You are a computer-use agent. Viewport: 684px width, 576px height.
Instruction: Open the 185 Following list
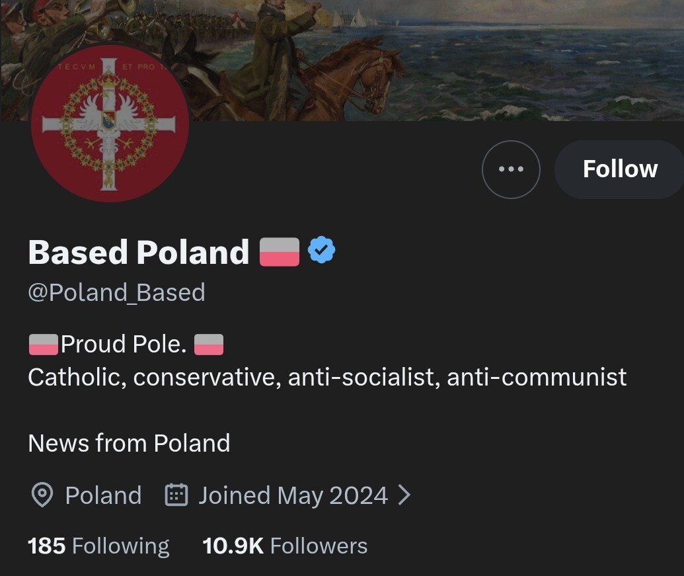point(98,546)
